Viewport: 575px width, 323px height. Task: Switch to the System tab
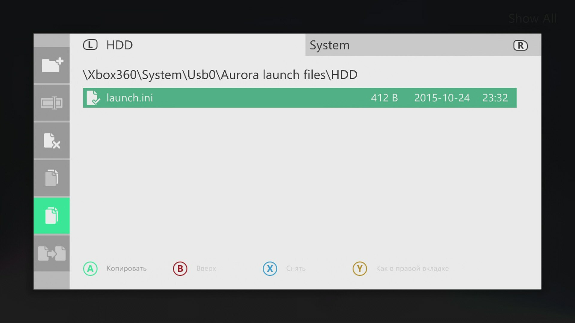coord(329,45)
